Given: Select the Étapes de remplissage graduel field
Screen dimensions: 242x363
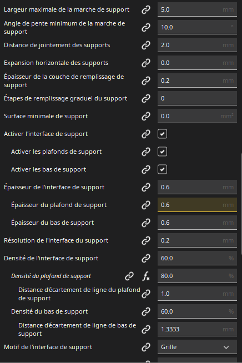Looking at the screenshot, I should tap(197, 98).
